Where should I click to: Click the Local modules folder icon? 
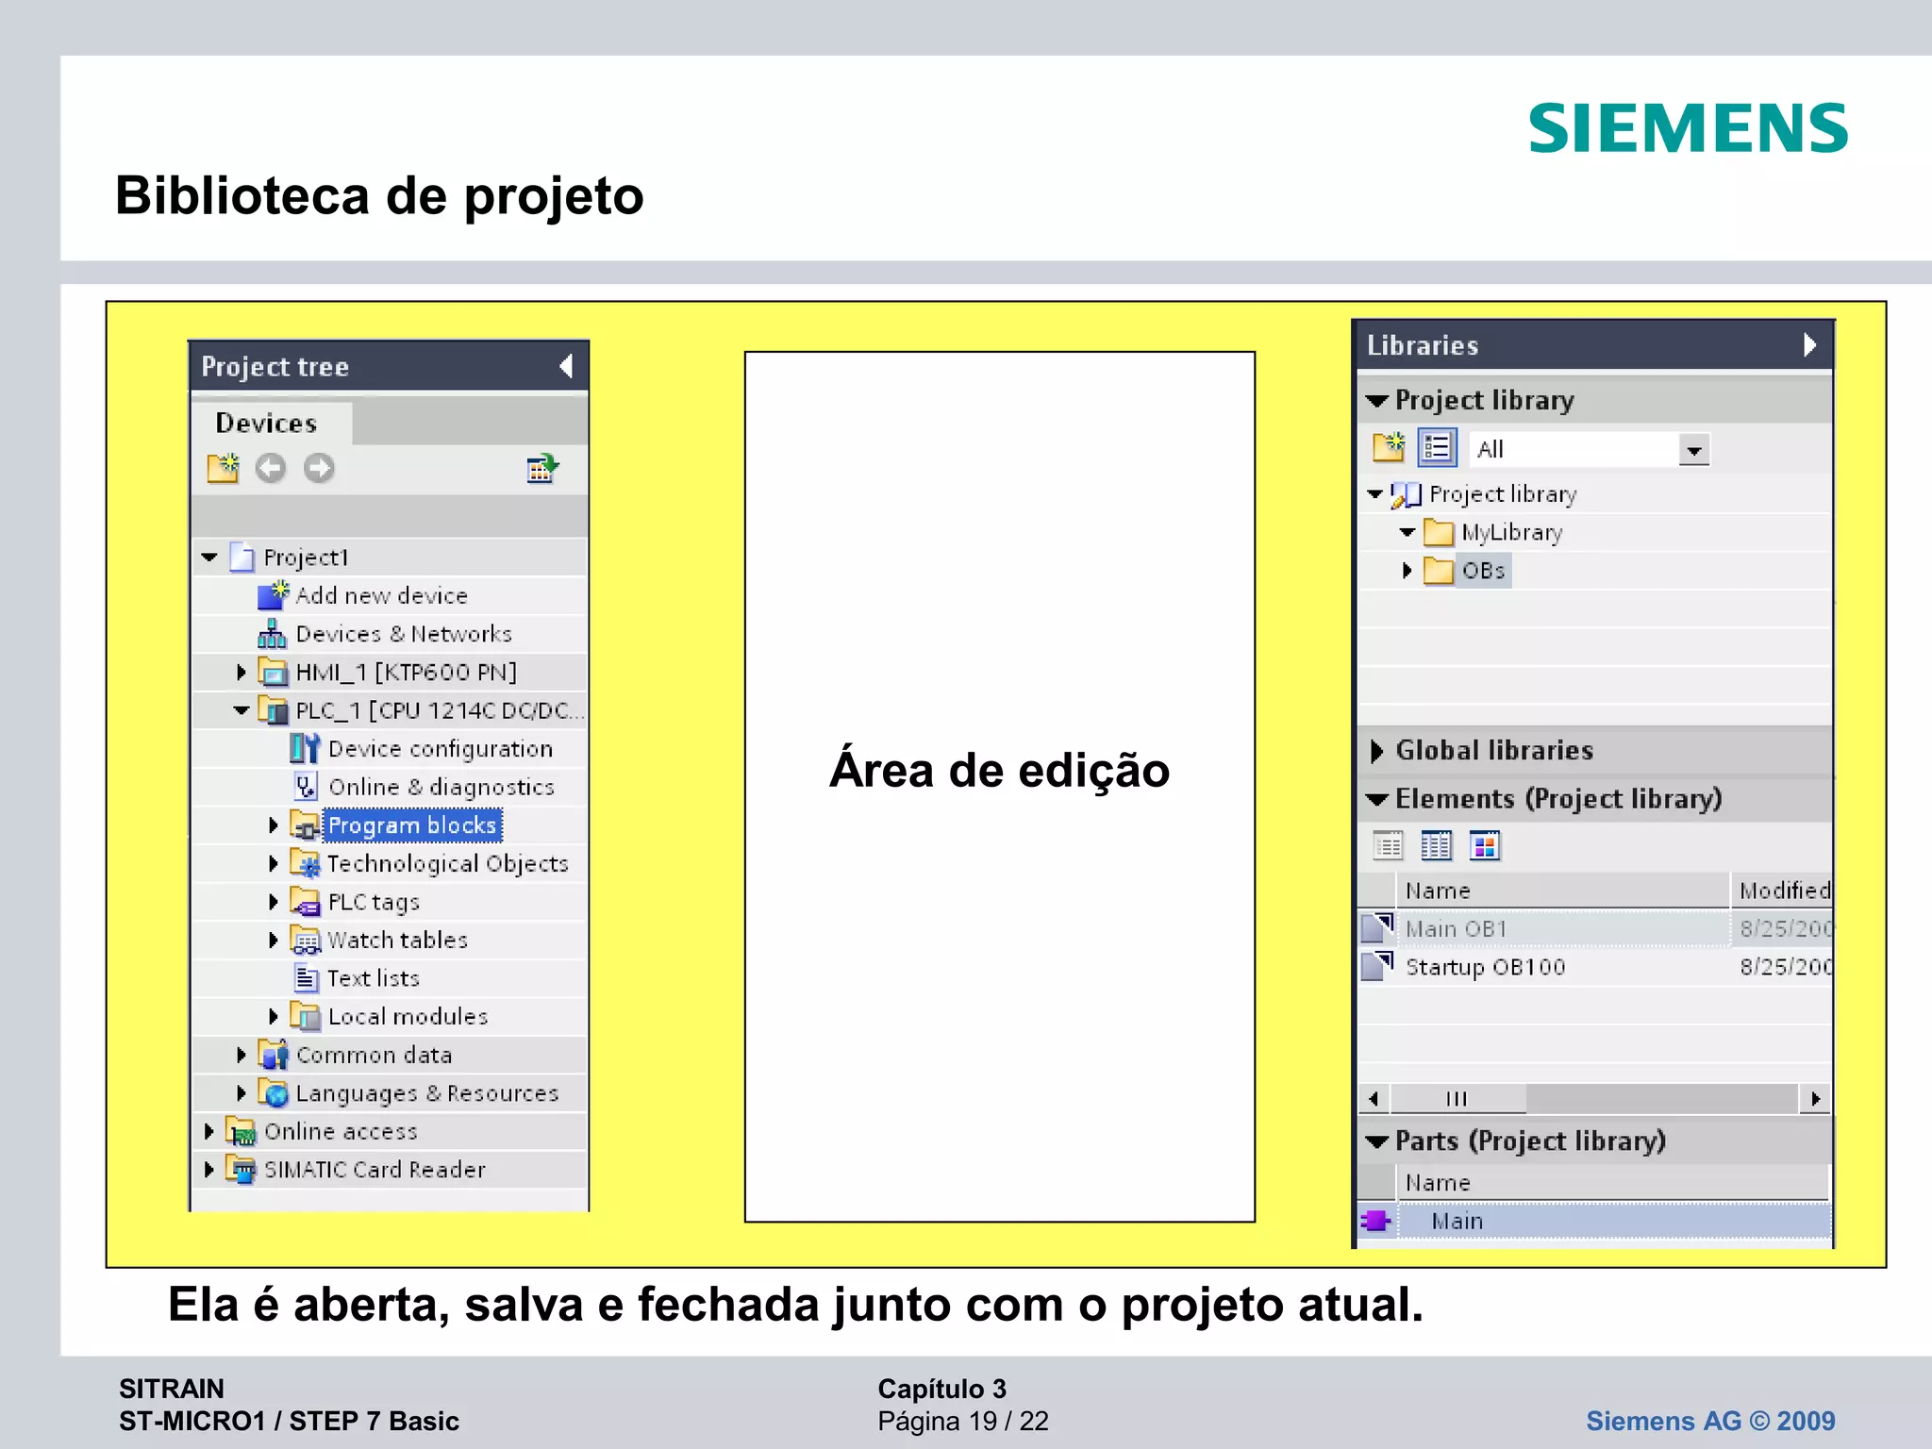coord(305,1016)
